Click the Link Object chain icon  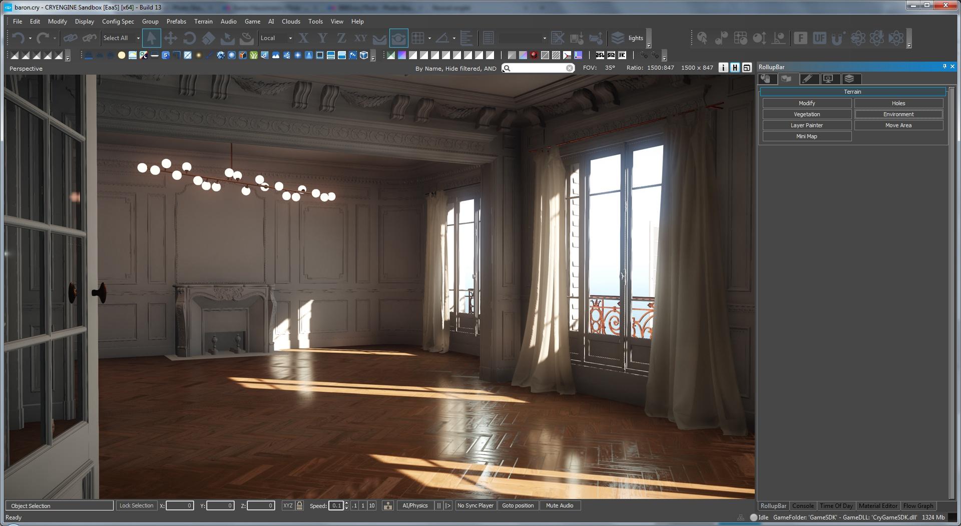(70, 38)
